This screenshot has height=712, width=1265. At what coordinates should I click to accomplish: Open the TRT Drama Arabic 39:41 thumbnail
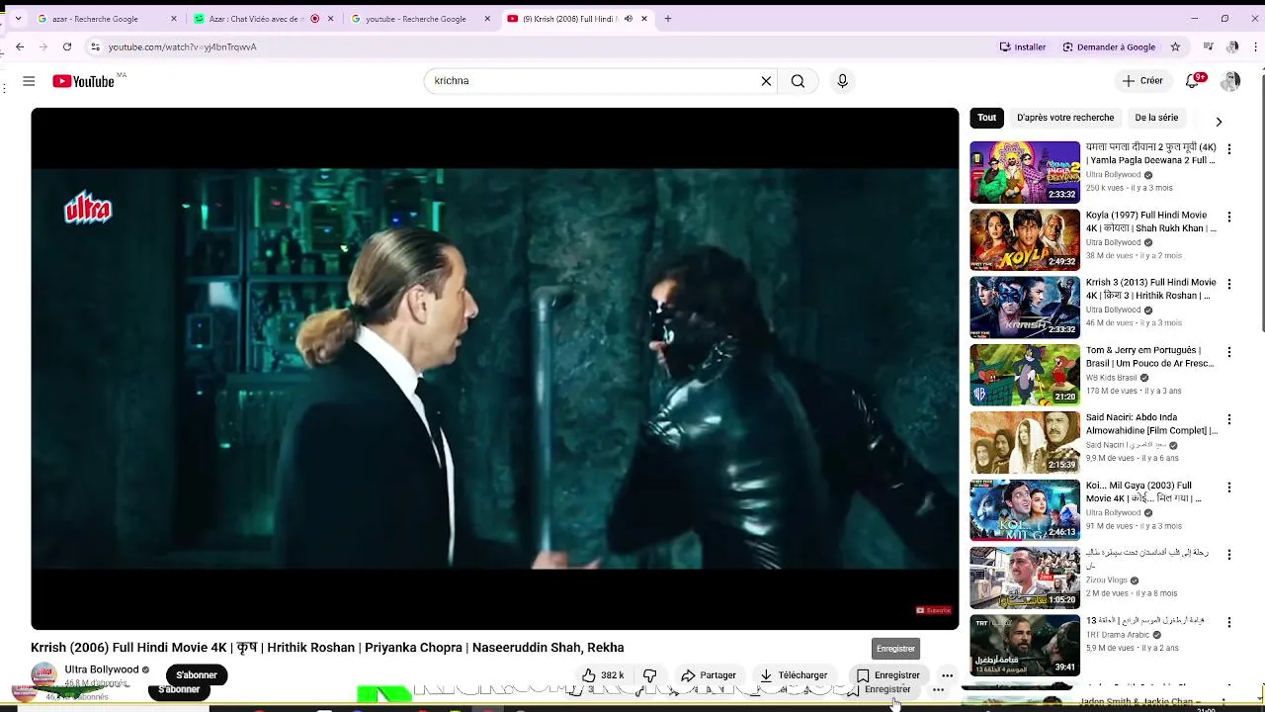pyautogui.click(x=1025, y=646)
